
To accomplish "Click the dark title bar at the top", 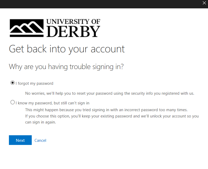I will [101, 4].
